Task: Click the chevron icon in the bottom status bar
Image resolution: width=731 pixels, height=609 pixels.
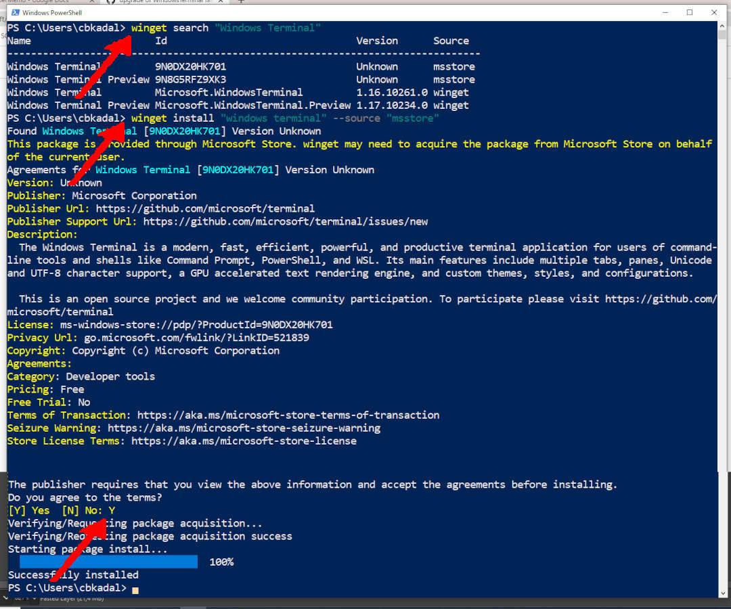Action: click(x=5, y=598)
